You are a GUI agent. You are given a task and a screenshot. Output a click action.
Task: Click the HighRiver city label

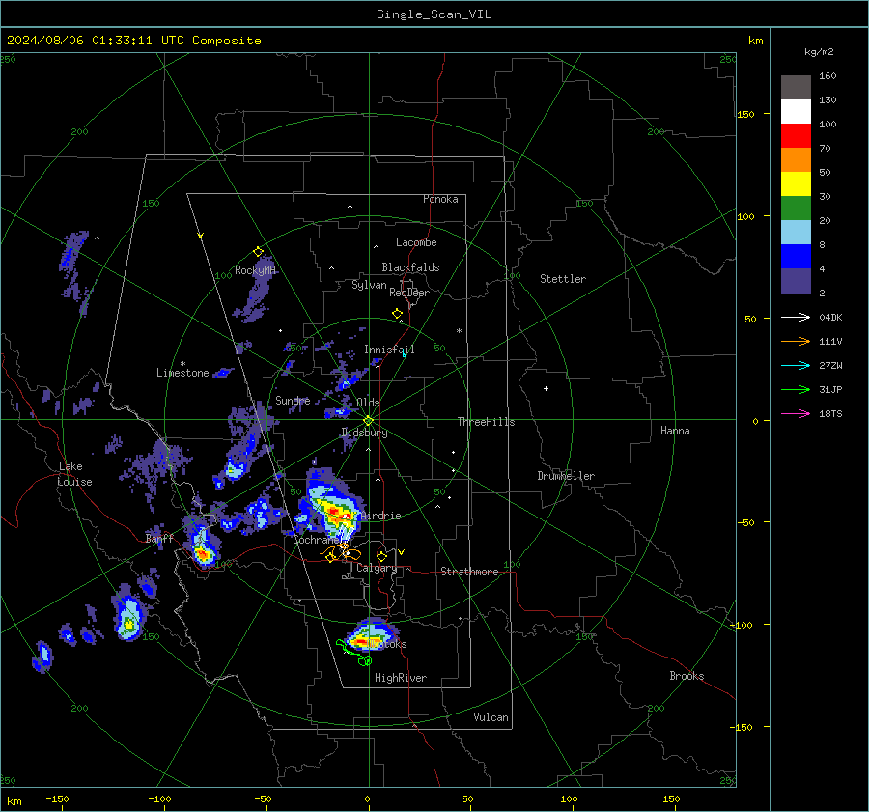401,678
